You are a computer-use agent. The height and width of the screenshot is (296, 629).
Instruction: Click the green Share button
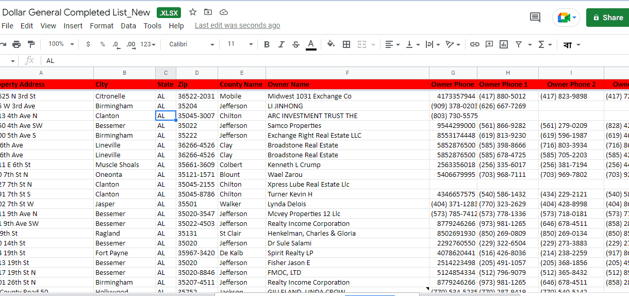tap(607, 18)
